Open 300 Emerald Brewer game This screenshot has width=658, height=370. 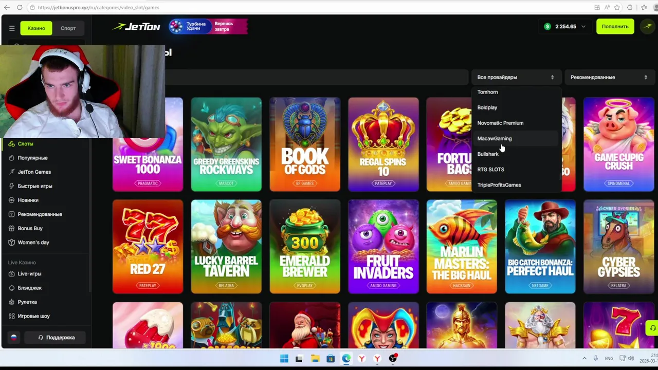[x=305, y=247]
